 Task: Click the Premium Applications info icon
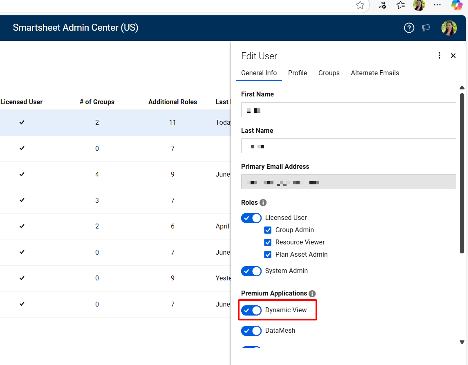(x=312, y=293)
